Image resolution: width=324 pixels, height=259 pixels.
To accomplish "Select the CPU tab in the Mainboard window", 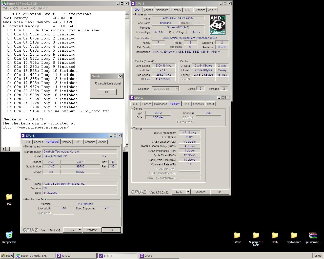I will (x=27, y=142).
